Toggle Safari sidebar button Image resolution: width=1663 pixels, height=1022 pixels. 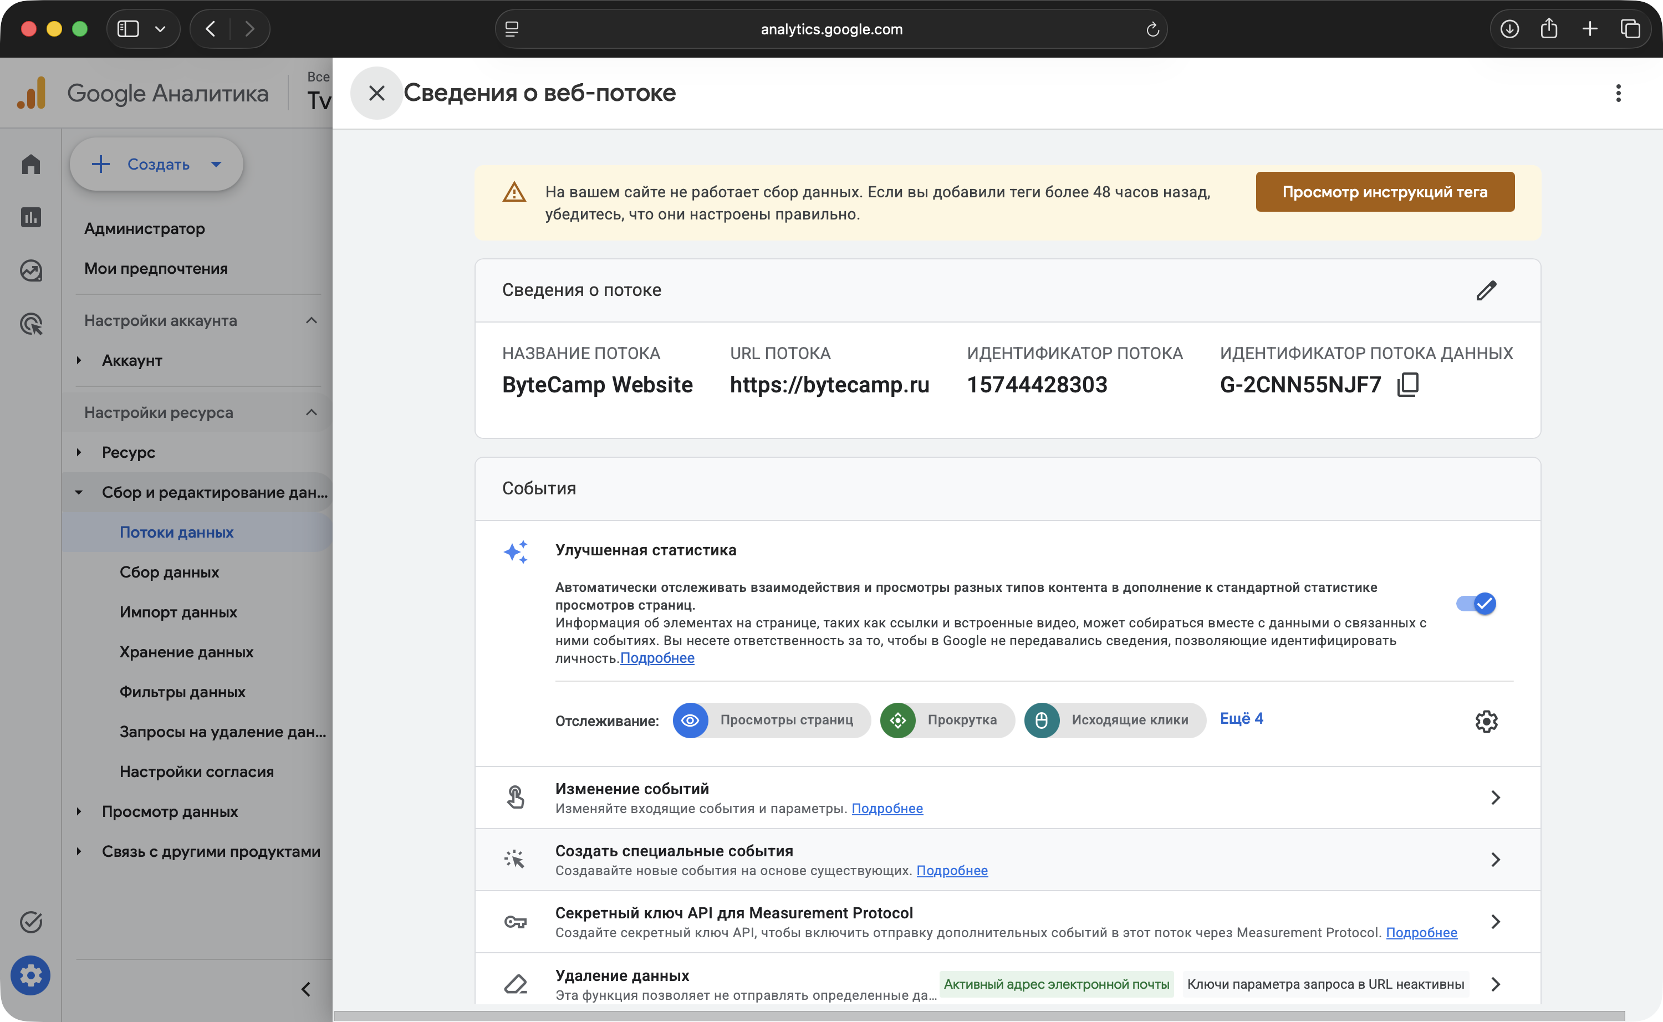[x=127, y=29]
